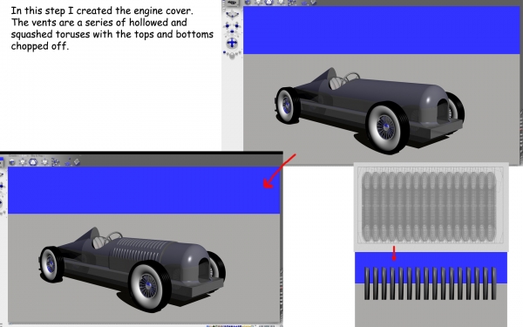Click the view control diamond in upper-right window sidebar
523x327 pixels.
coord(232,14)
